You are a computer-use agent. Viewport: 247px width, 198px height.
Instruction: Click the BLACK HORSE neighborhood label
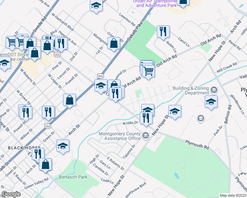24,148
